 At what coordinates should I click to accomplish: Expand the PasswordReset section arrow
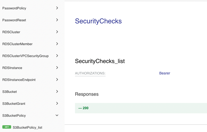click(57, 20)
